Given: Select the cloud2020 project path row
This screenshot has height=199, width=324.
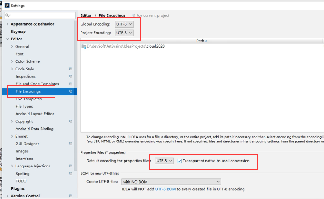Looking at the screenshot, I should [203, 46].
